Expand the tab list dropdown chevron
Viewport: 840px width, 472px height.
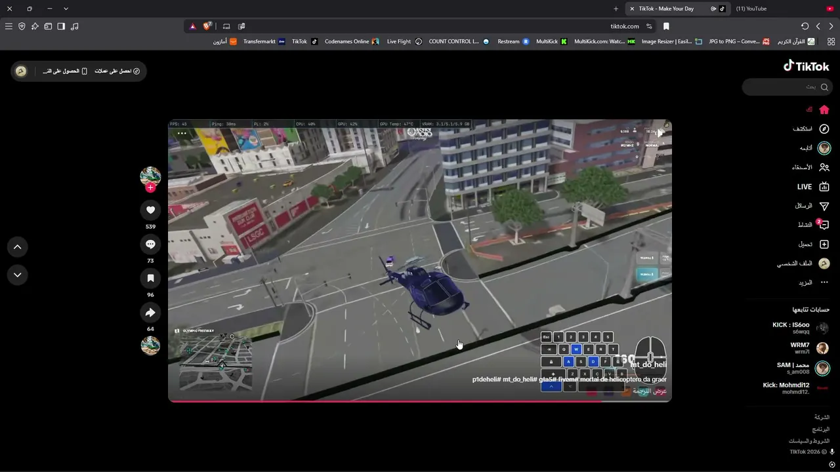[x=66, y=9]
